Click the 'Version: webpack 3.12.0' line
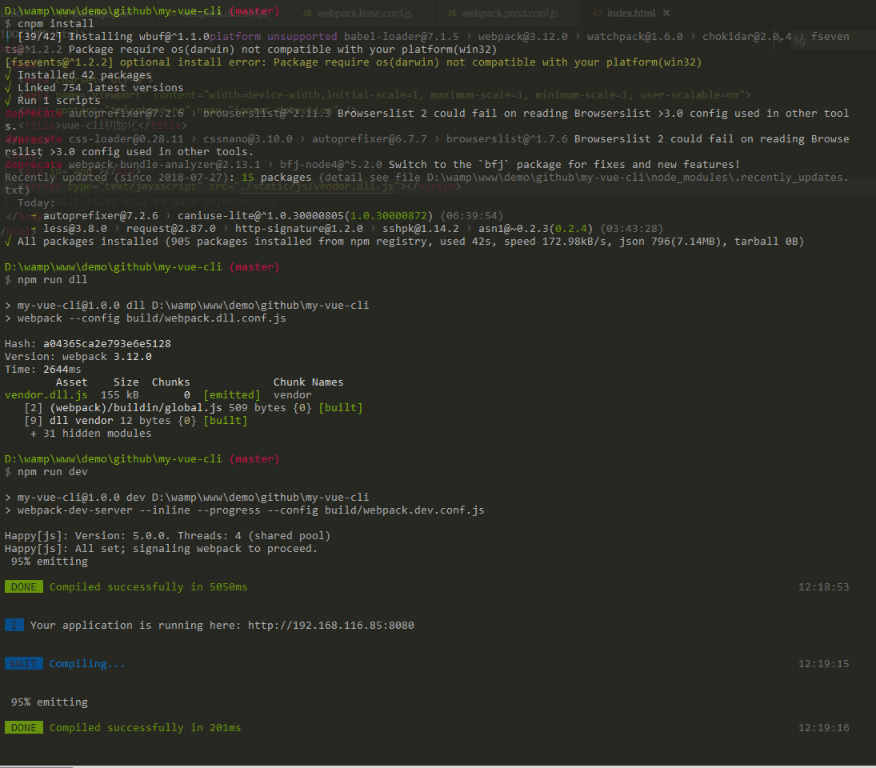This screenshot has height=768, width=876. (78, 356)
